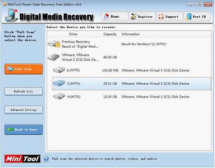Start the Full Scan
Viewport: 215px width, 168px height.
click(x=23, y=69)
